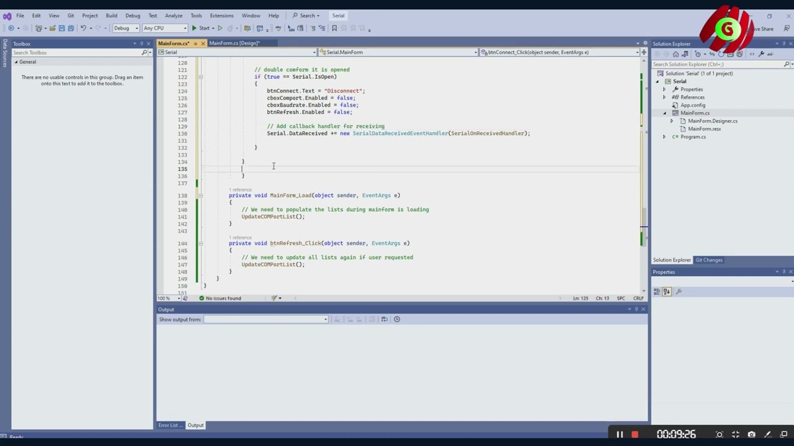The image size is (794, 446).
Task: Open the Serial.MainForm class navigation dropdown
Action: (398, 52)
